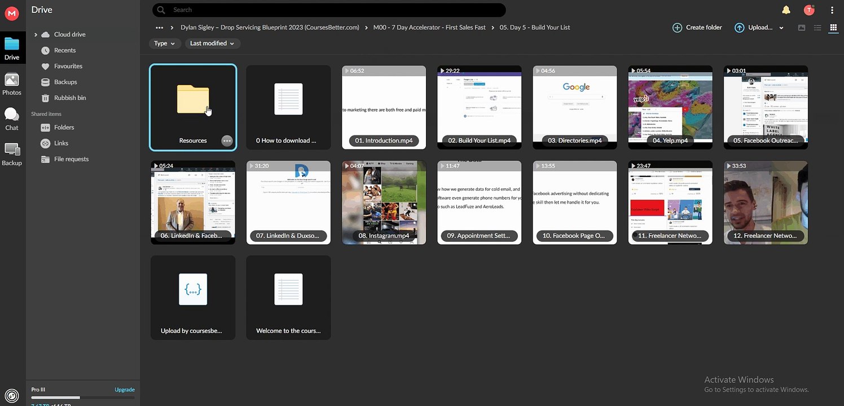Click the notifications bell icon
The width and height of the screenshot is (844, 406).
coord(786,10)
